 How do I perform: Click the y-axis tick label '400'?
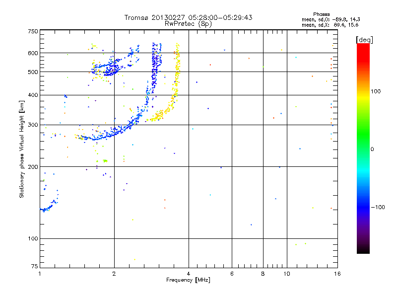33,95
